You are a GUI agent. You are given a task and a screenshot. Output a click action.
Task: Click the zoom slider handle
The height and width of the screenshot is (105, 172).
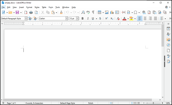tap(153, 103)
